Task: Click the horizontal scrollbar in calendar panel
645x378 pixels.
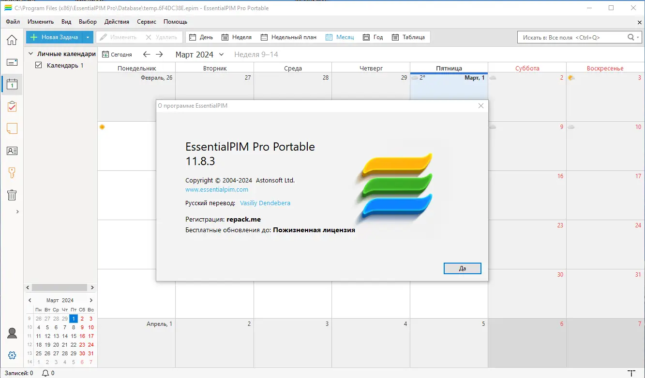Action: (60, 287)
